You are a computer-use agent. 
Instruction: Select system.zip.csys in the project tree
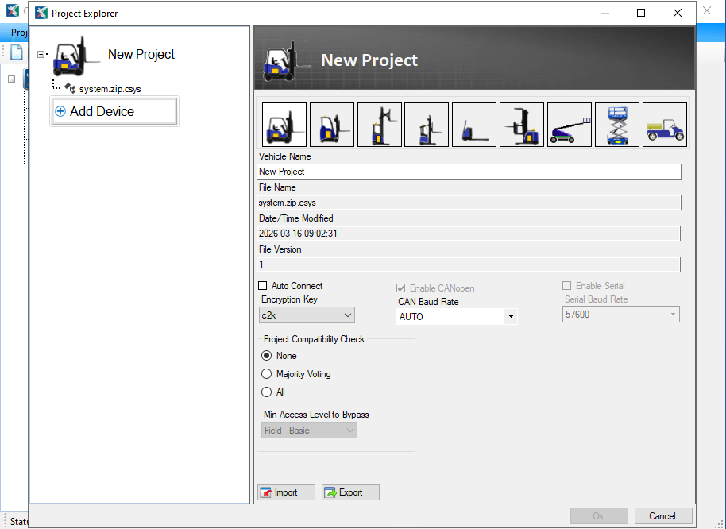[110, 89]
